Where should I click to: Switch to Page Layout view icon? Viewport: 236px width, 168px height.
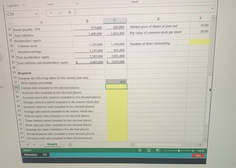(x=149, y=150)
